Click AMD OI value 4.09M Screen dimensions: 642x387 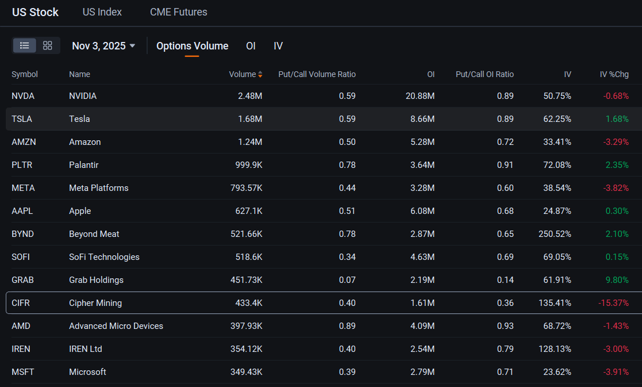[x=422, y=326]
